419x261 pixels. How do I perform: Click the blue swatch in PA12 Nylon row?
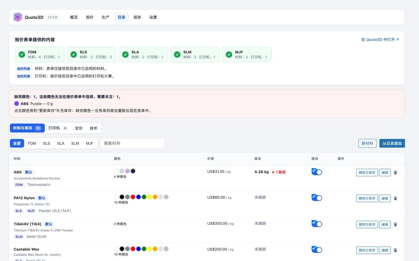(139, 197)
